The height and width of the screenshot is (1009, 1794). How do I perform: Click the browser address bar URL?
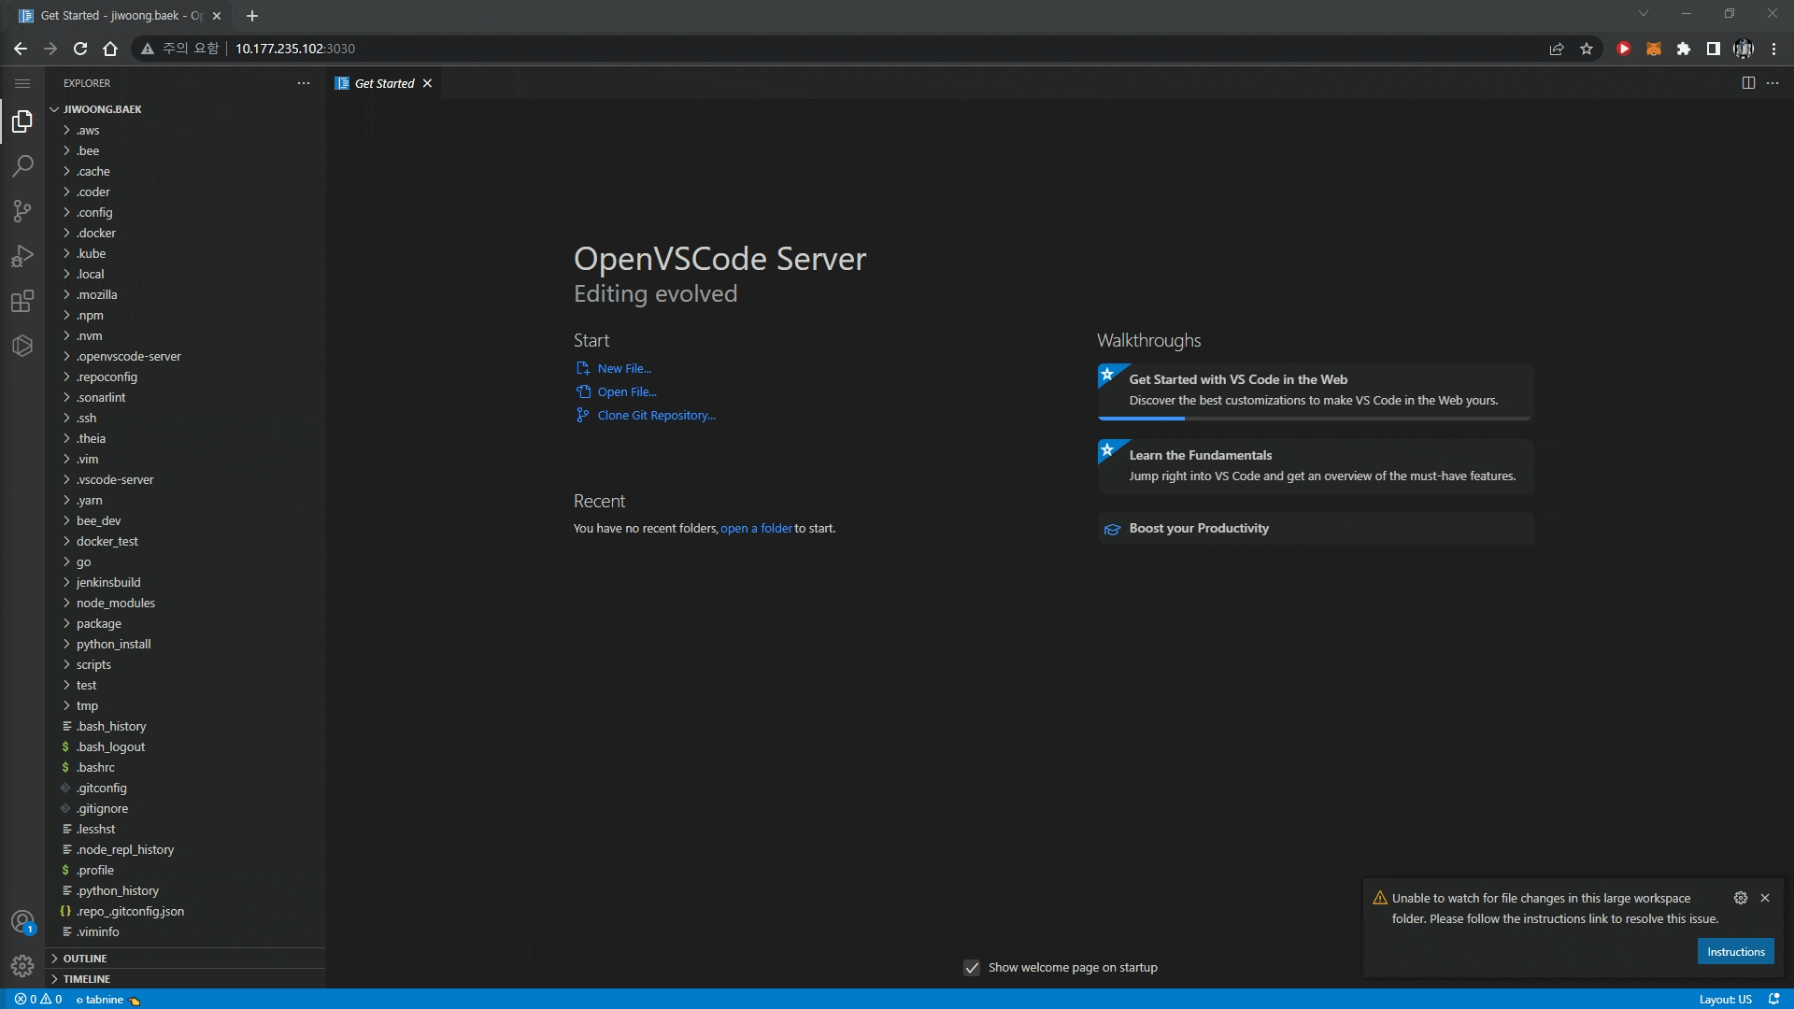click(x=294, y=49)
